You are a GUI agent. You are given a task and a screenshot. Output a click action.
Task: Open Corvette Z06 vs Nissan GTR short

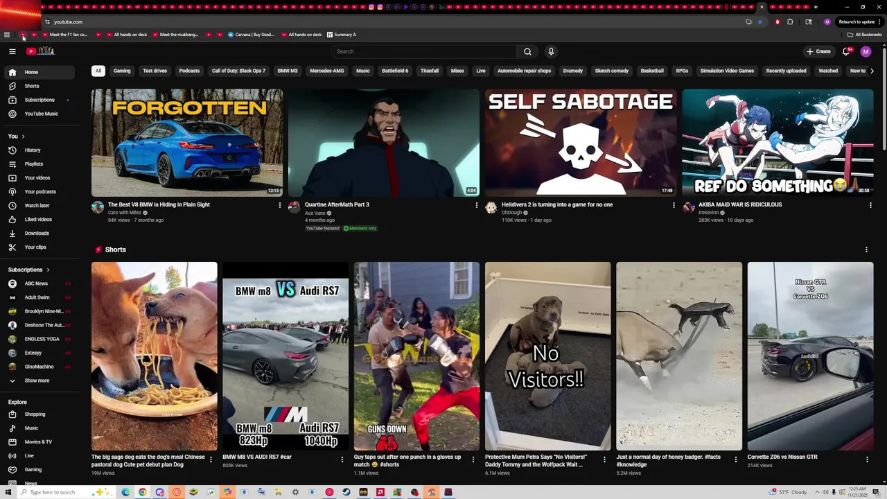(x=811, y=356)
